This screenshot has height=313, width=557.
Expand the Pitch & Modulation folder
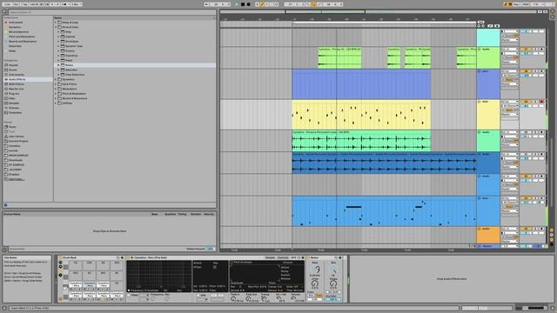click(x=56, y=94)
